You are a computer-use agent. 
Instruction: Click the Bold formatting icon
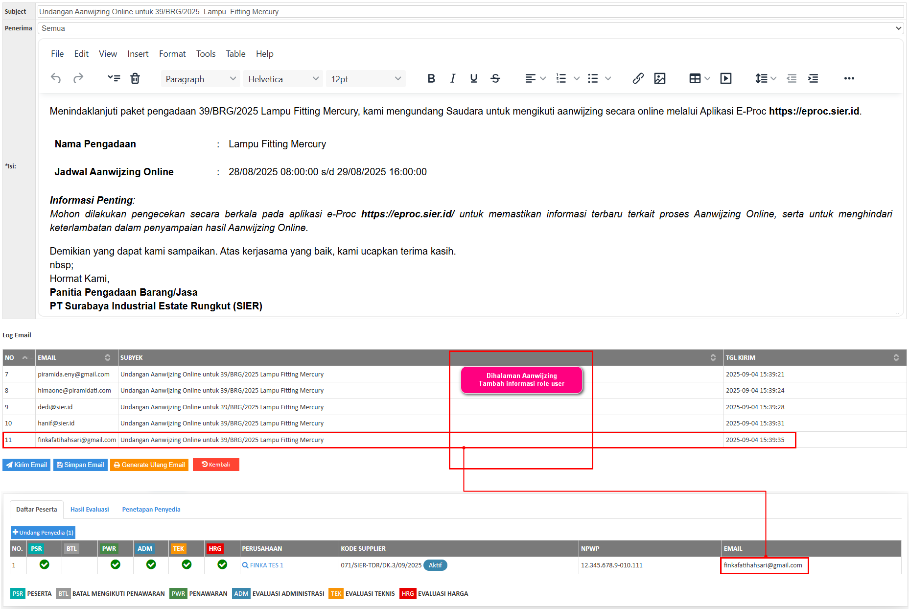click(431, 78)
